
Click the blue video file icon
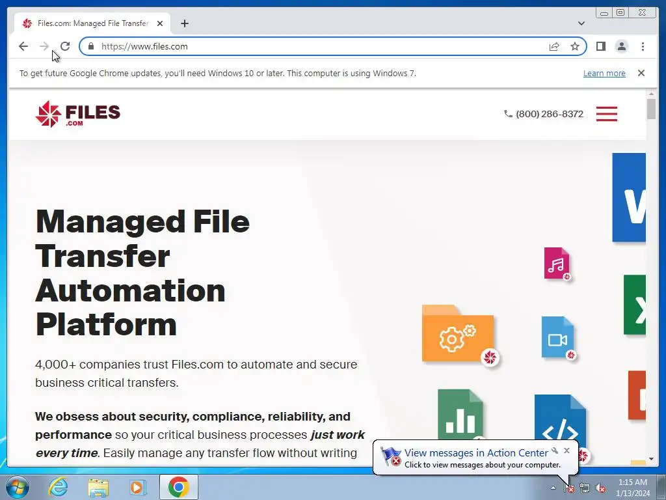tap(558, 338)
